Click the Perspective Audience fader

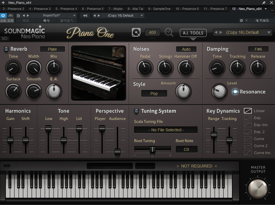click(x=117, y=151)
